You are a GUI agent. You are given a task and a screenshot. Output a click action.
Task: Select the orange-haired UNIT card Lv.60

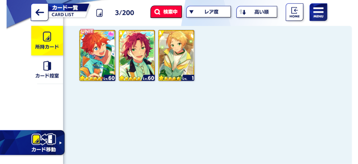click(97, 55)
